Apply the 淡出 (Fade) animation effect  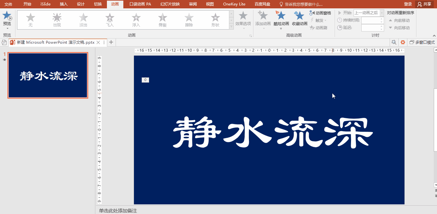point(83,20)
